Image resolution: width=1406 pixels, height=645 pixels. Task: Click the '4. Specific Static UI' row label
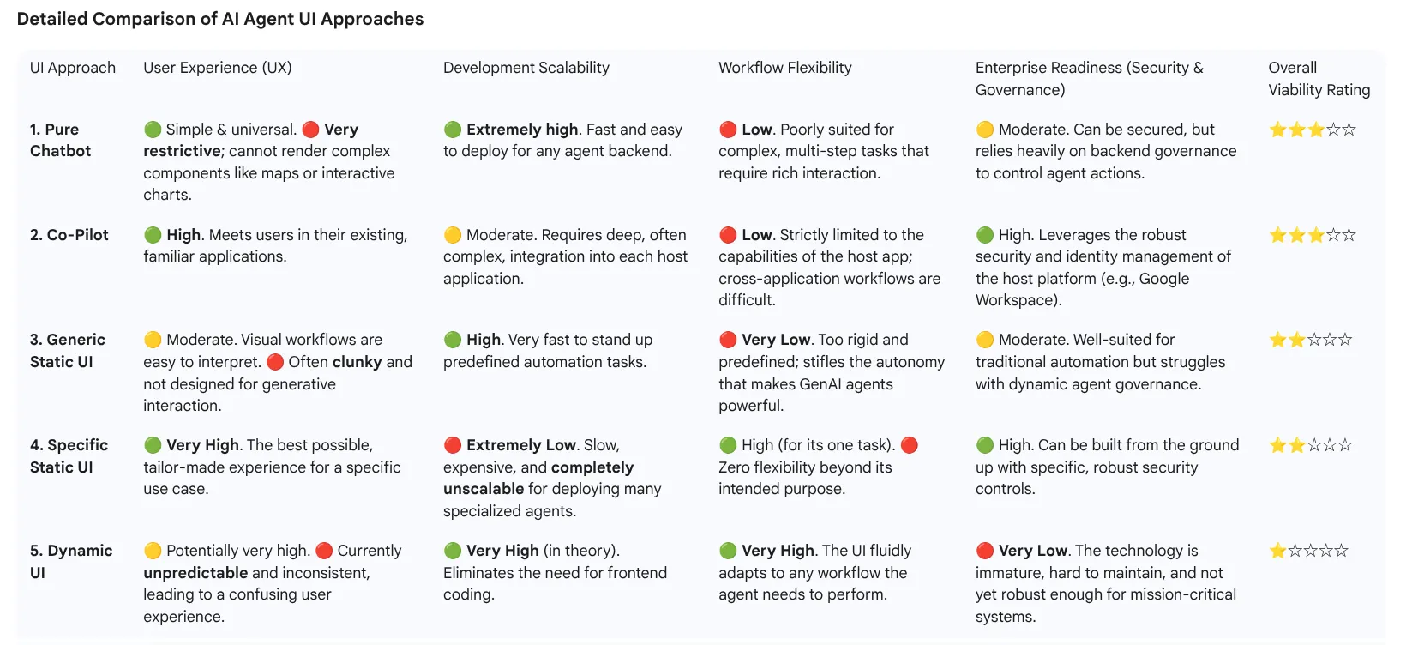(x=69, y=455)
